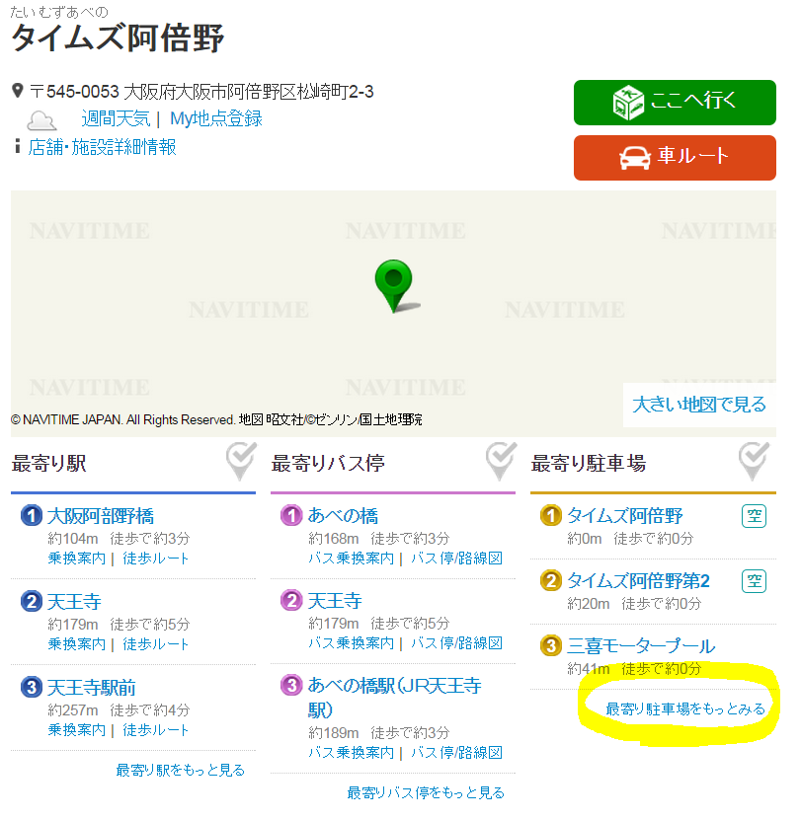The image size is (800, 820).
Task: Open the 三喜モータープール parking link
Action: click(641, 646)
